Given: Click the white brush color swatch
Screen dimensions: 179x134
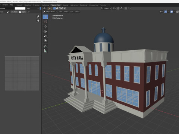Looking at the screenshot, I should 20,9.
